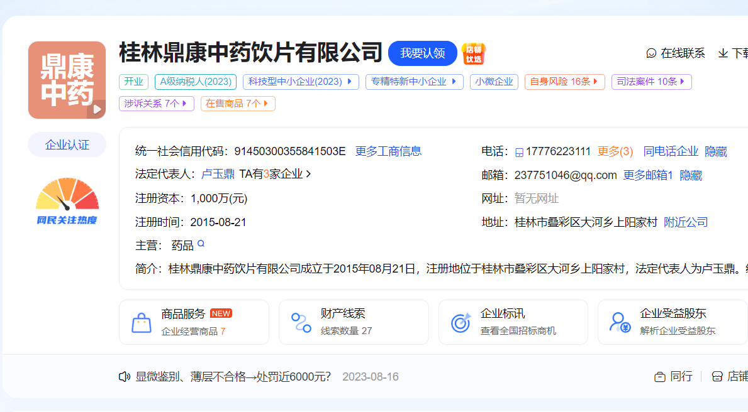
Task: Open 同电话企业 link
Action: (x=671, y=151)
